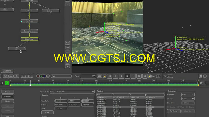Click the Step field showing 1

(x=158, y=76)
